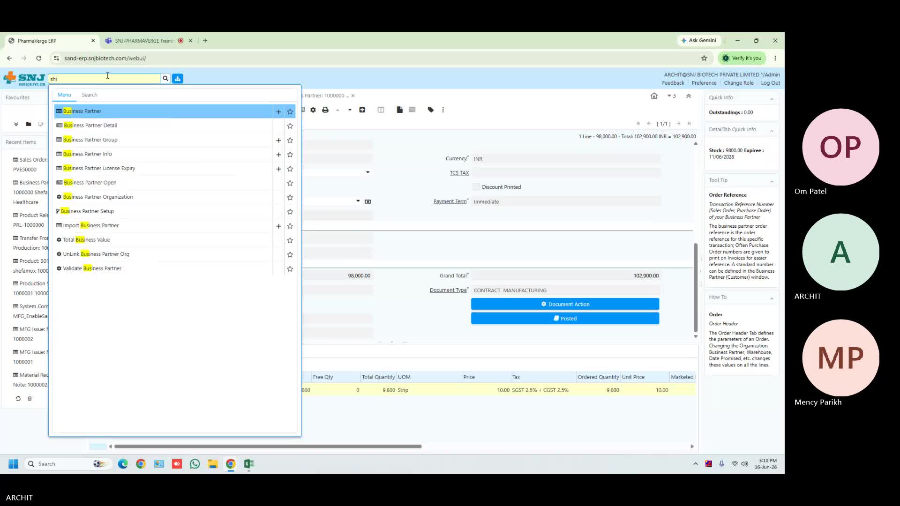Click the menu search input containing 'shi'
This screenshot has height=506, width=900.
click(104, 79)
